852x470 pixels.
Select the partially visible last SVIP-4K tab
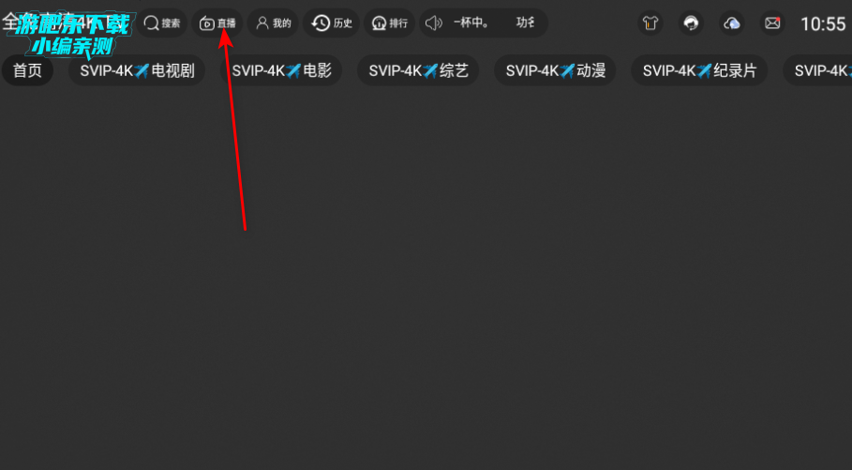[817, 70]
